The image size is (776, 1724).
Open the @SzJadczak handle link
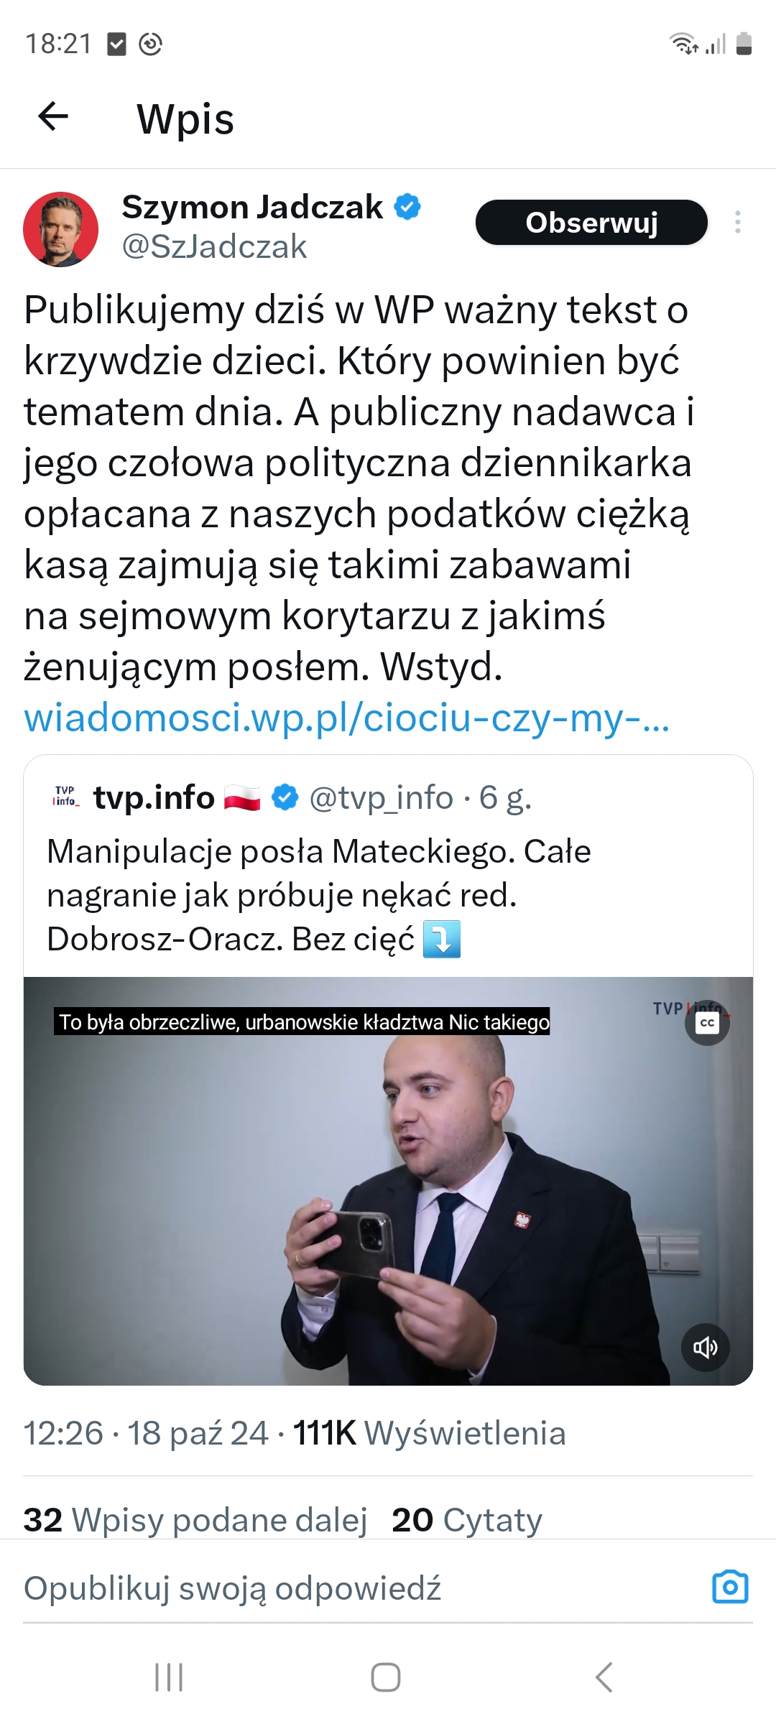pyautogui.click(x=214, y=247)
